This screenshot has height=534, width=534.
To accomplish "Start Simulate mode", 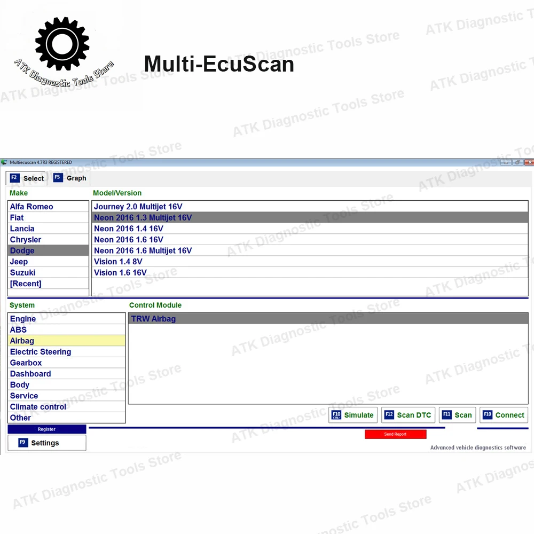I will click(x=353, y=415).
